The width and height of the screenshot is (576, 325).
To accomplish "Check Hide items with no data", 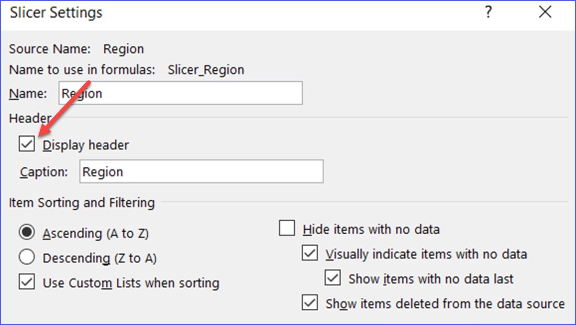I will click(x=287, y=228).
